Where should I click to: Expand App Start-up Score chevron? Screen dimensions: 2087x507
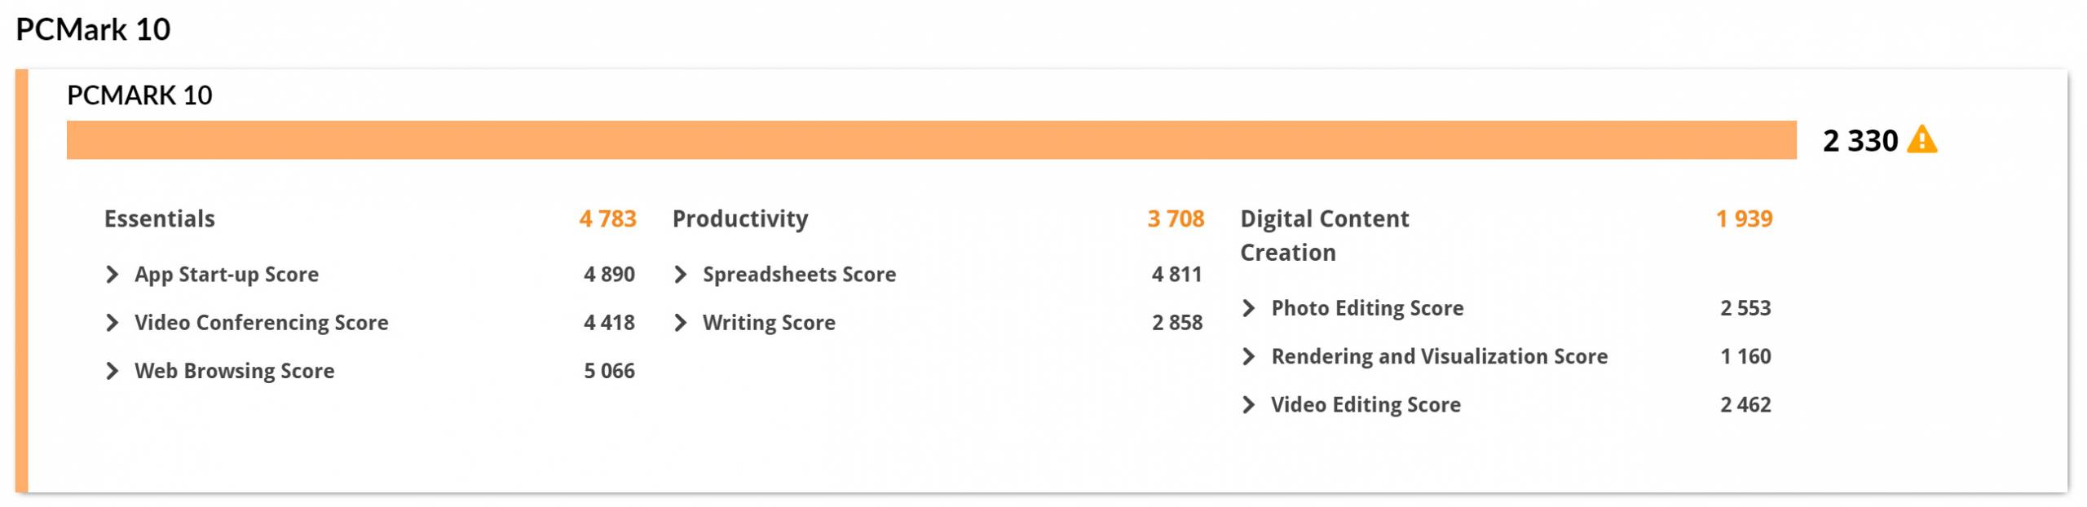(113, 275)
